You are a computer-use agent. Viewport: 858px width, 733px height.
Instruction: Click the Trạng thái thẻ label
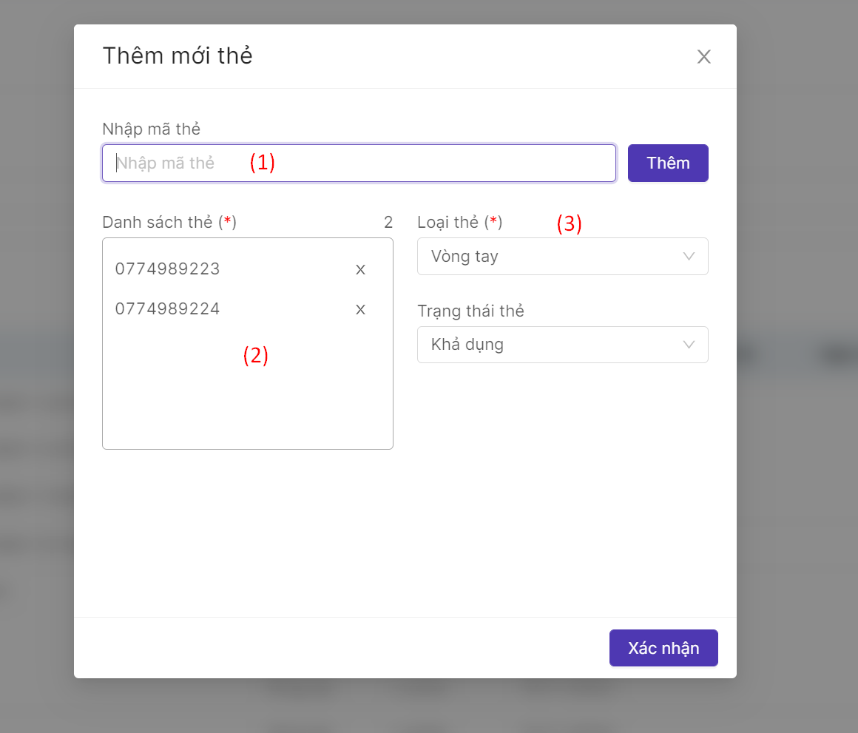[x=470, y=311]
